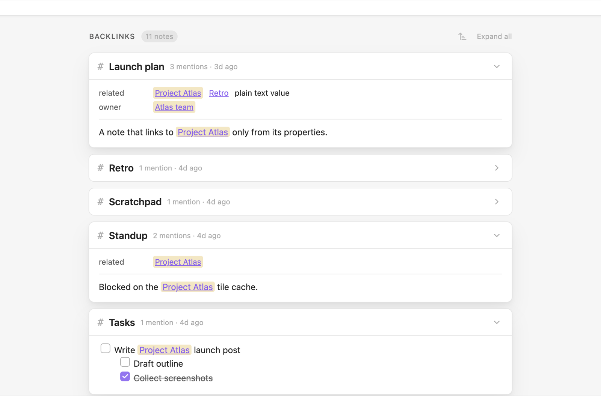Uncheck the Collect screenshots checkbox
The image size is (601, 396).
pos(125,376)
